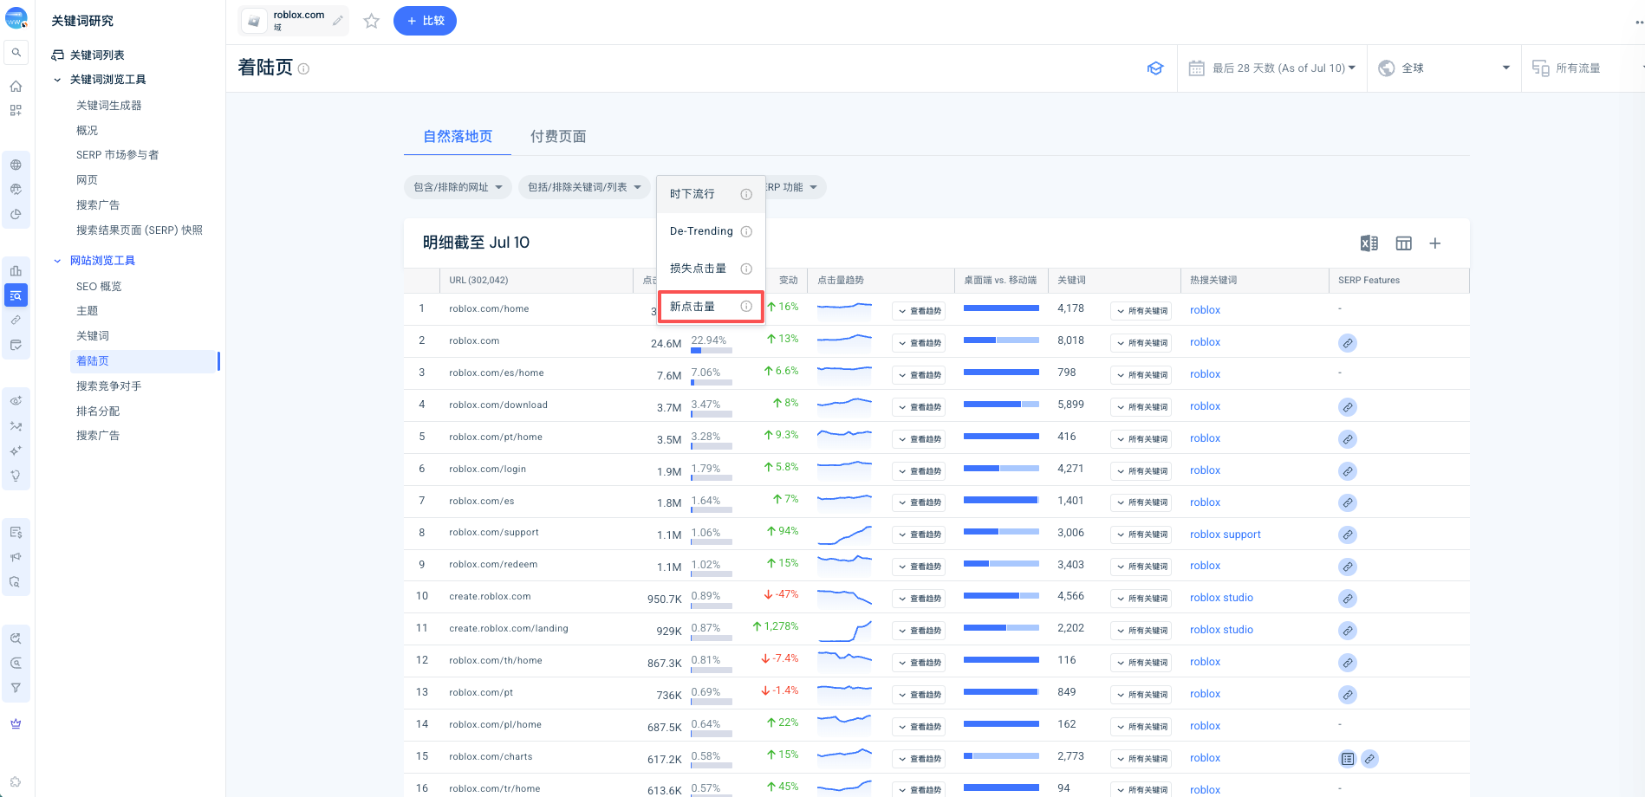
Task: Open 所有关键词 dropdown in the roblox.com/redeem row
Action: point(1141,567)
